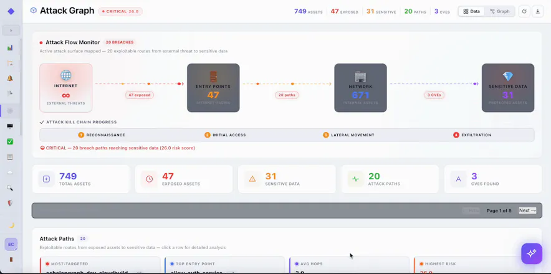Open the Most-Targeted summary card
This screenshot has width=551, height=274.
100,265
